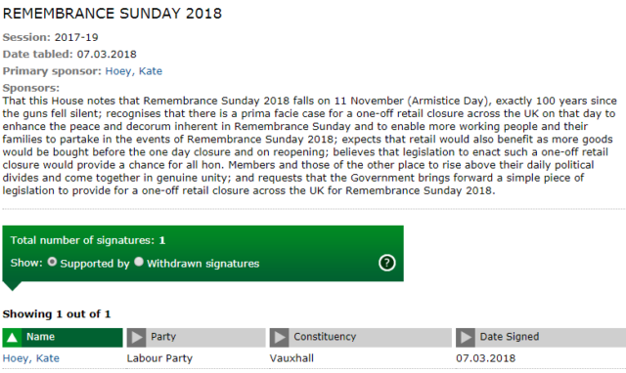The image size is (626, 373).
Task: Click the Name column sort arrow icon
Action: pos(12,338)
